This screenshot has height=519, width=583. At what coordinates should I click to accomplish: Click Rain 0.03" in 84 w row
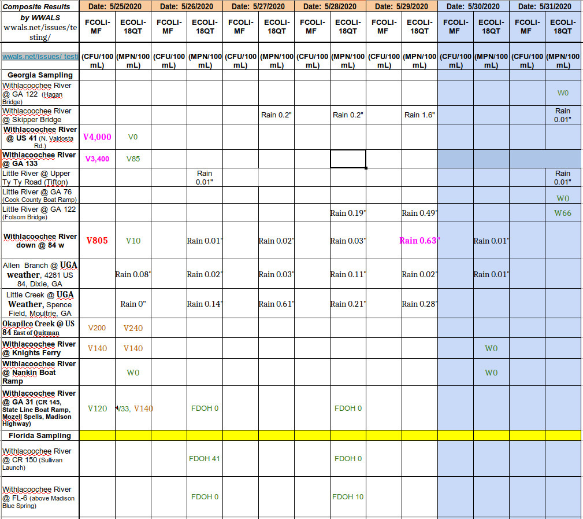348,241
